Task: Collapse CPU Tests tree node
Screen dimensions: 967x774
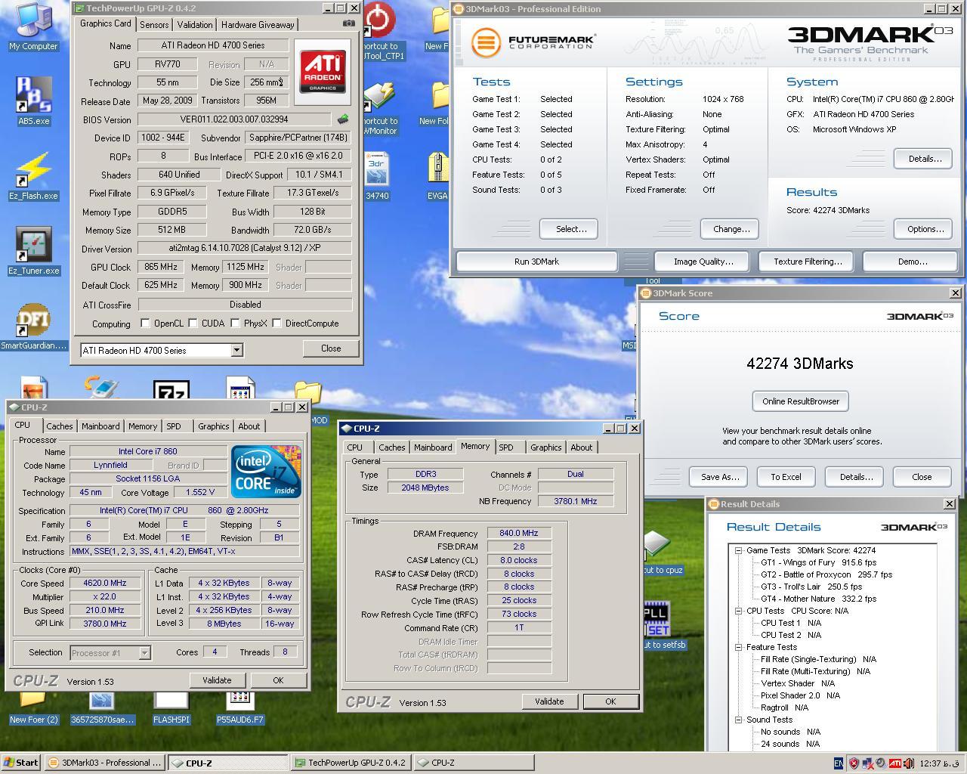Action: click(738, 611)
